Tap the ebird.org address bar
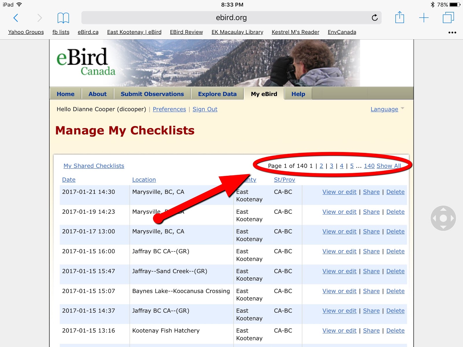The height and width of the screenshot is (347, 463). click(231, 18)
